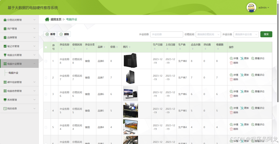Click the black tower PC thumbnail in row 1
The image size is (279, 144).
tap(130, 61)
